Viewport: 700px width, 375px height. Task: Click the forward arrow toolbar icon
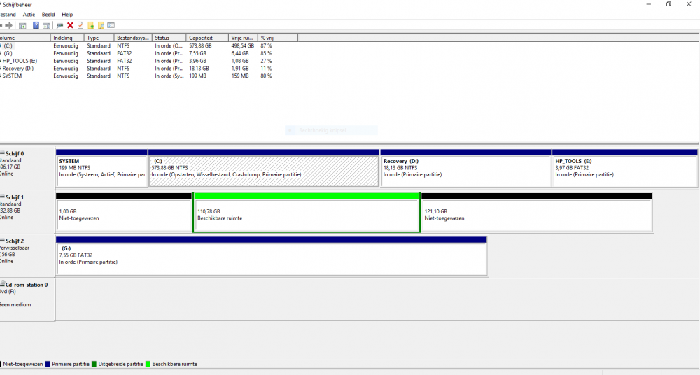point(8,25)
